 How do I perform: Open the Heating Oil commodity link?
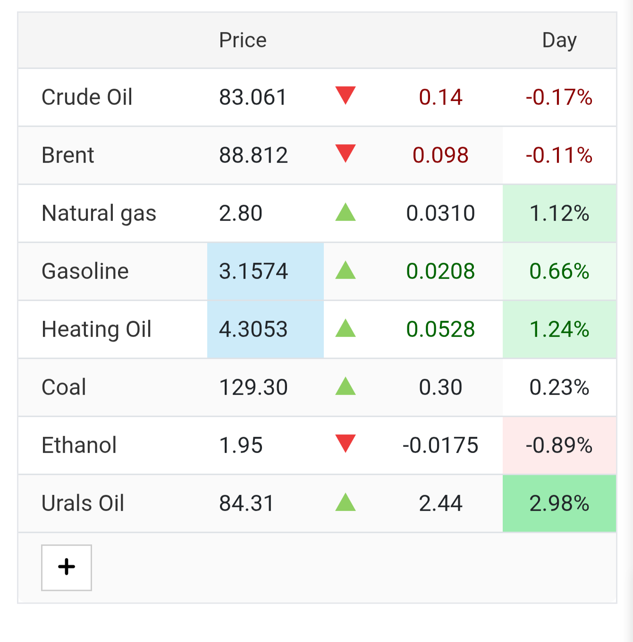pos(96,329)
